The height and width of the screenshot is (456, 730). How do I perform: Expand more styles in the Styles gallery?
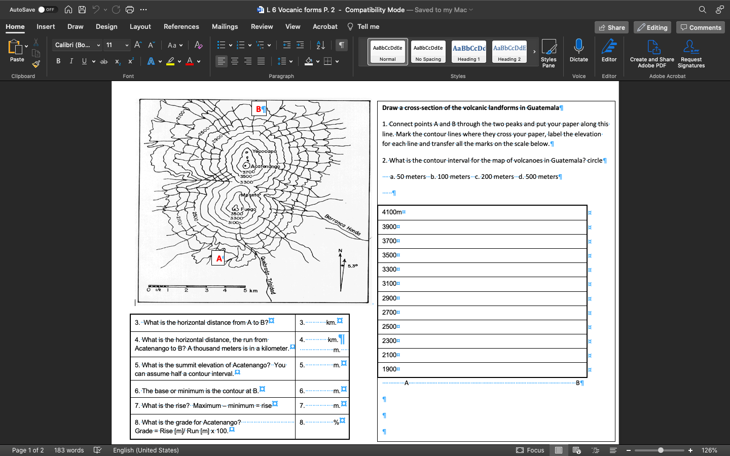tap(533, 50)
